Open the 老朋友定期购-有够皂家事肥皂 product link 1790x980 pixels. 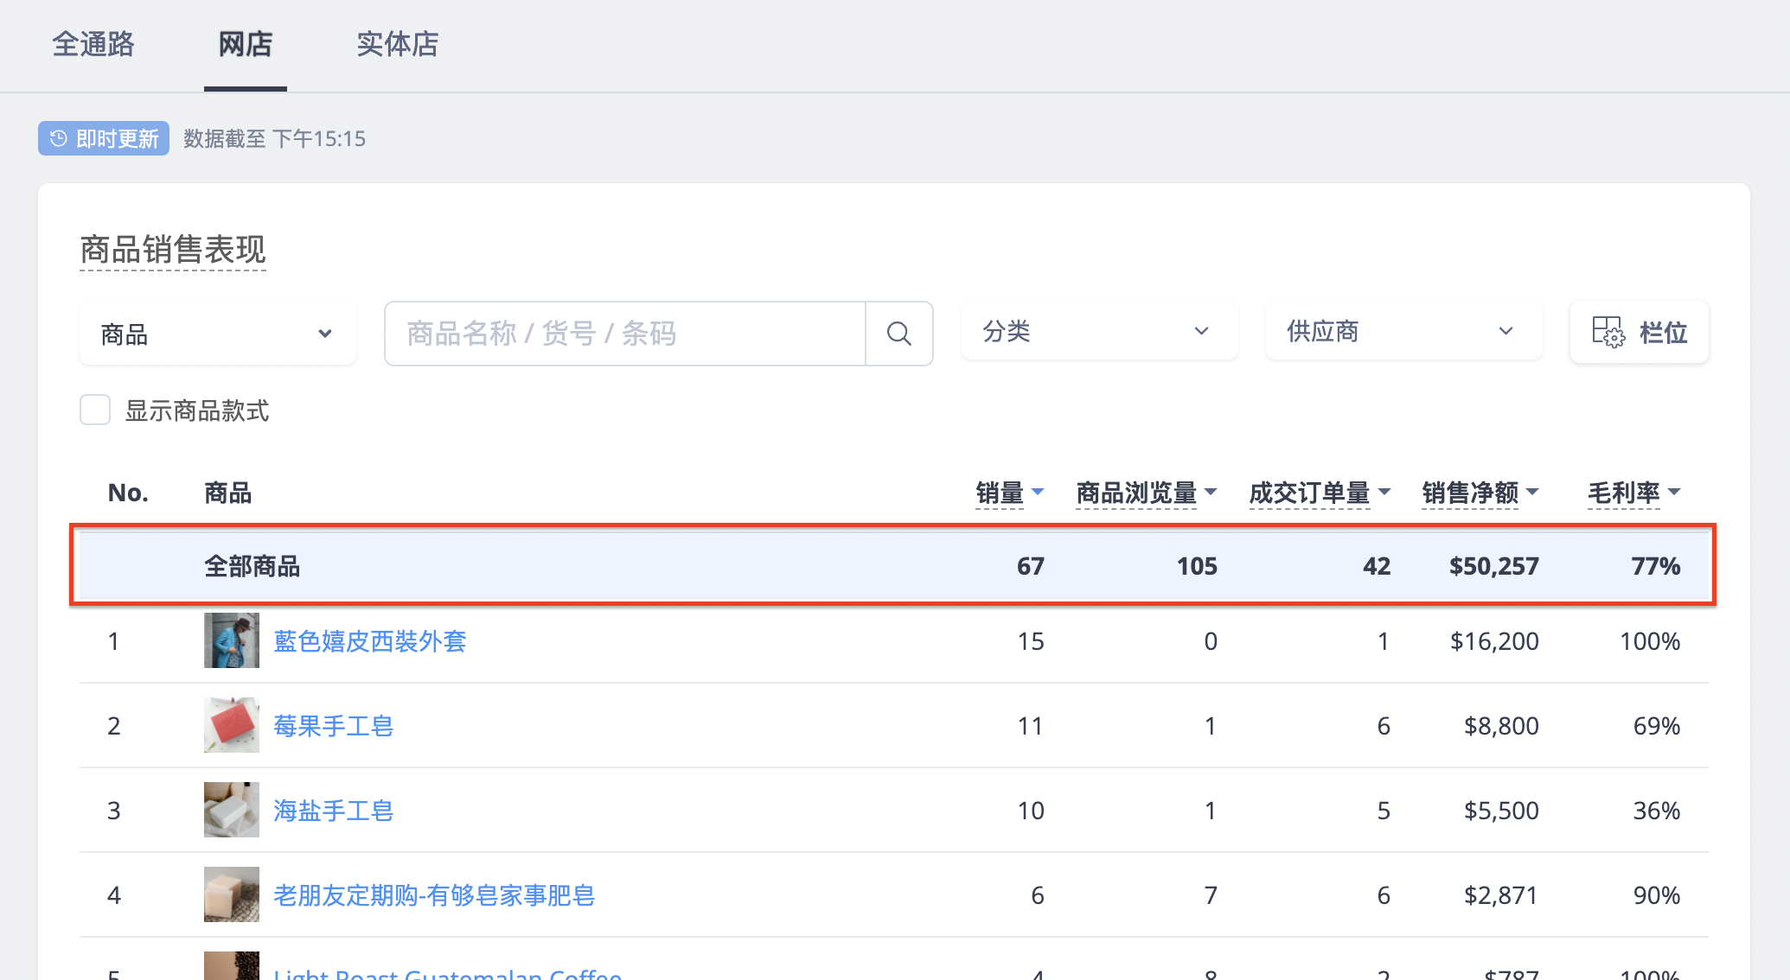434,895
